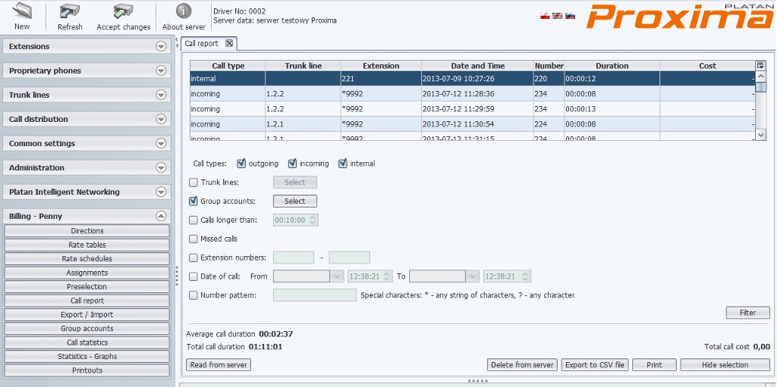Click the Filter button
Image resolution: width=777 pixels, height=387 pixels.
click(747, 312)
